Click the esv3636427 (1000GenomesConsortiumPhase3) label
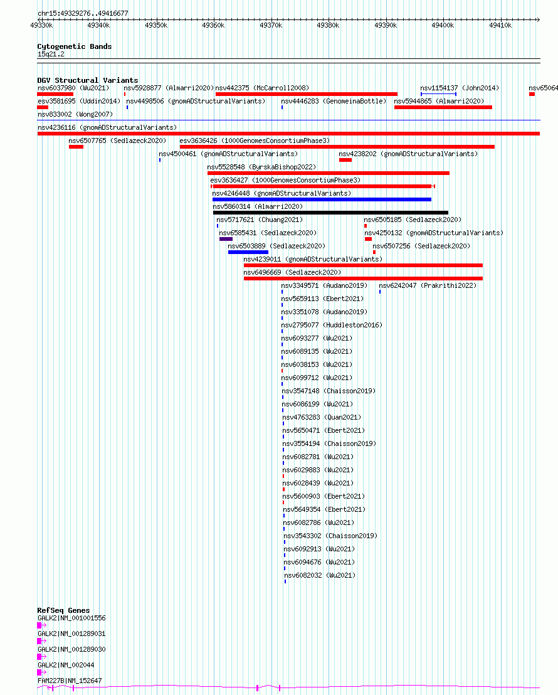This screenshot has height=695, width=558. coord(285,181)
